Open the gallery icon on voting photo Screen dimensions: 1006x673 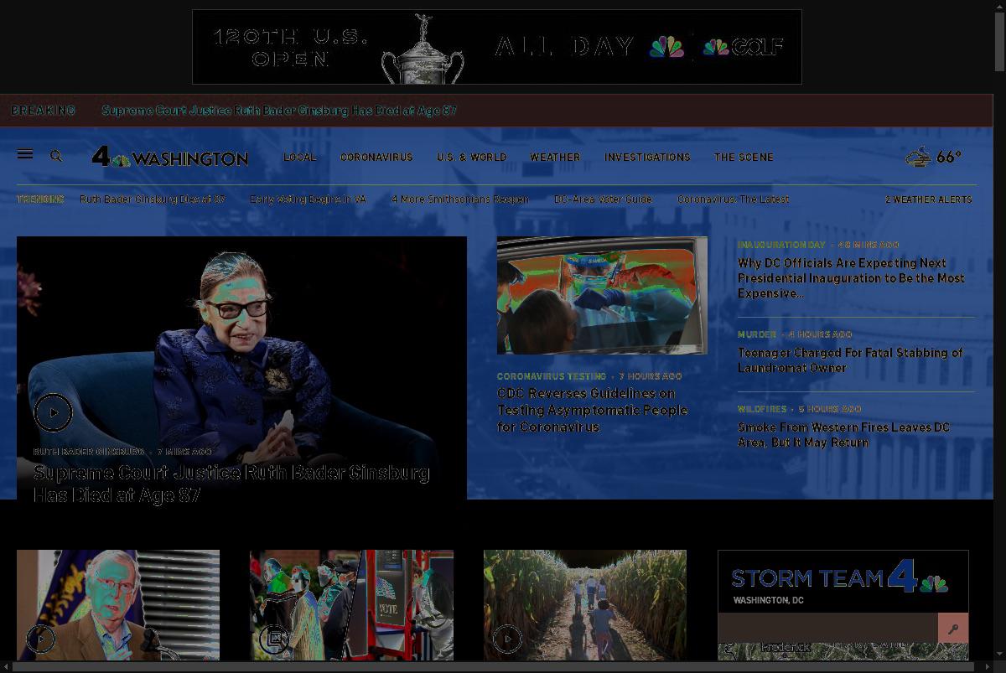pyautogui.click(x=273, y=639)
